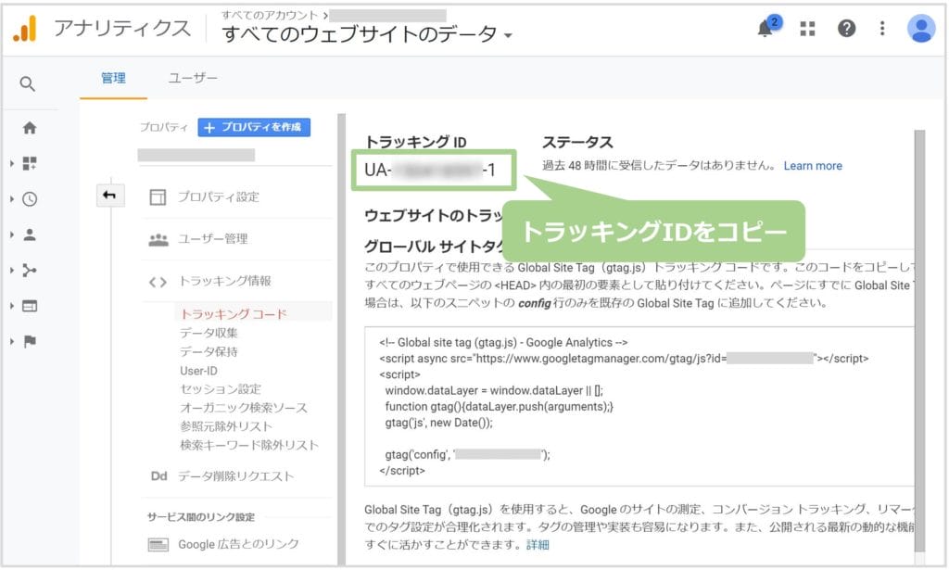The height and width of the screenshot is (570, 949).
Task: Open the すべてのウェブサイトのデータ view dropdown
Action: (367, 34)
